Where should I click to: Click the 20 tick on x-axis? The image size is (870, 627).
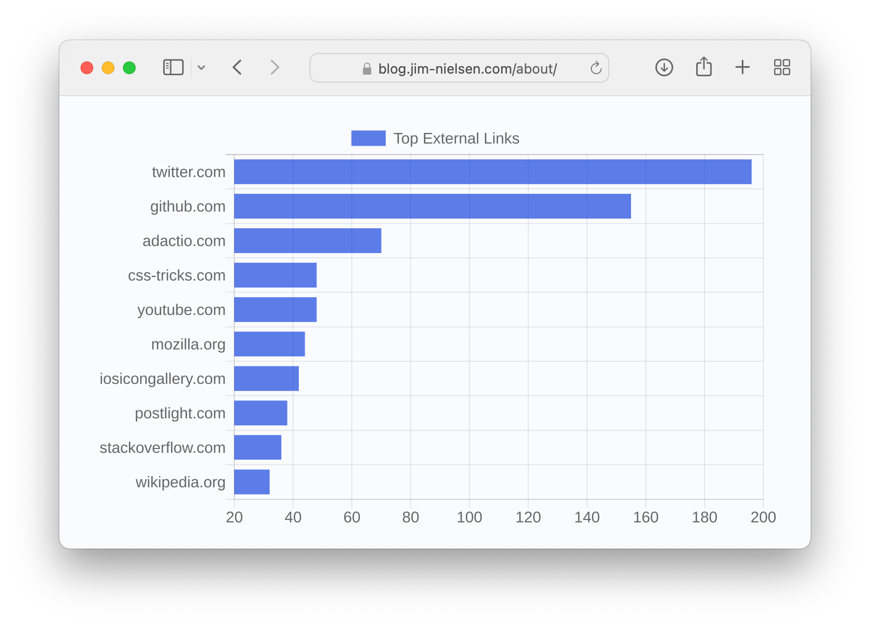(x=234, y=517)
